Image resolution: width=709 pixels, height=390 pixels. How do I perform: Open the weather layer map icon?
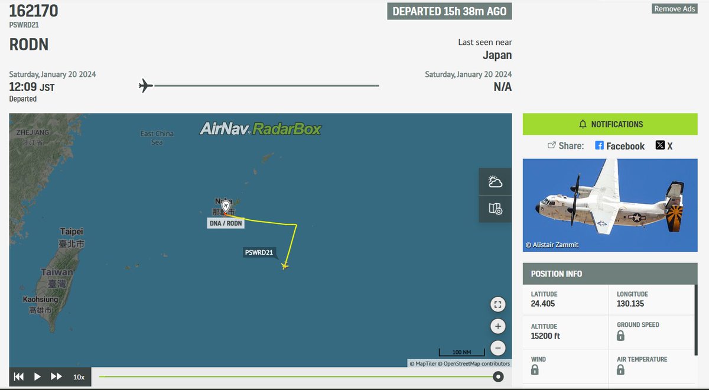pyautogui.click(x=495, y=182)
